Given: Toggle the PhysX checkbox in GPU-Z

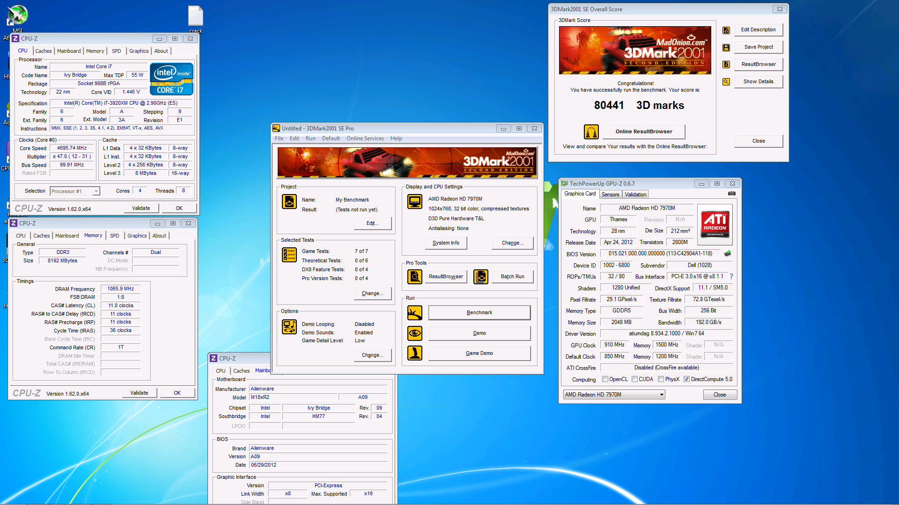Looking at the screenshot, I should pyautogui.click(x=661, y=379).
